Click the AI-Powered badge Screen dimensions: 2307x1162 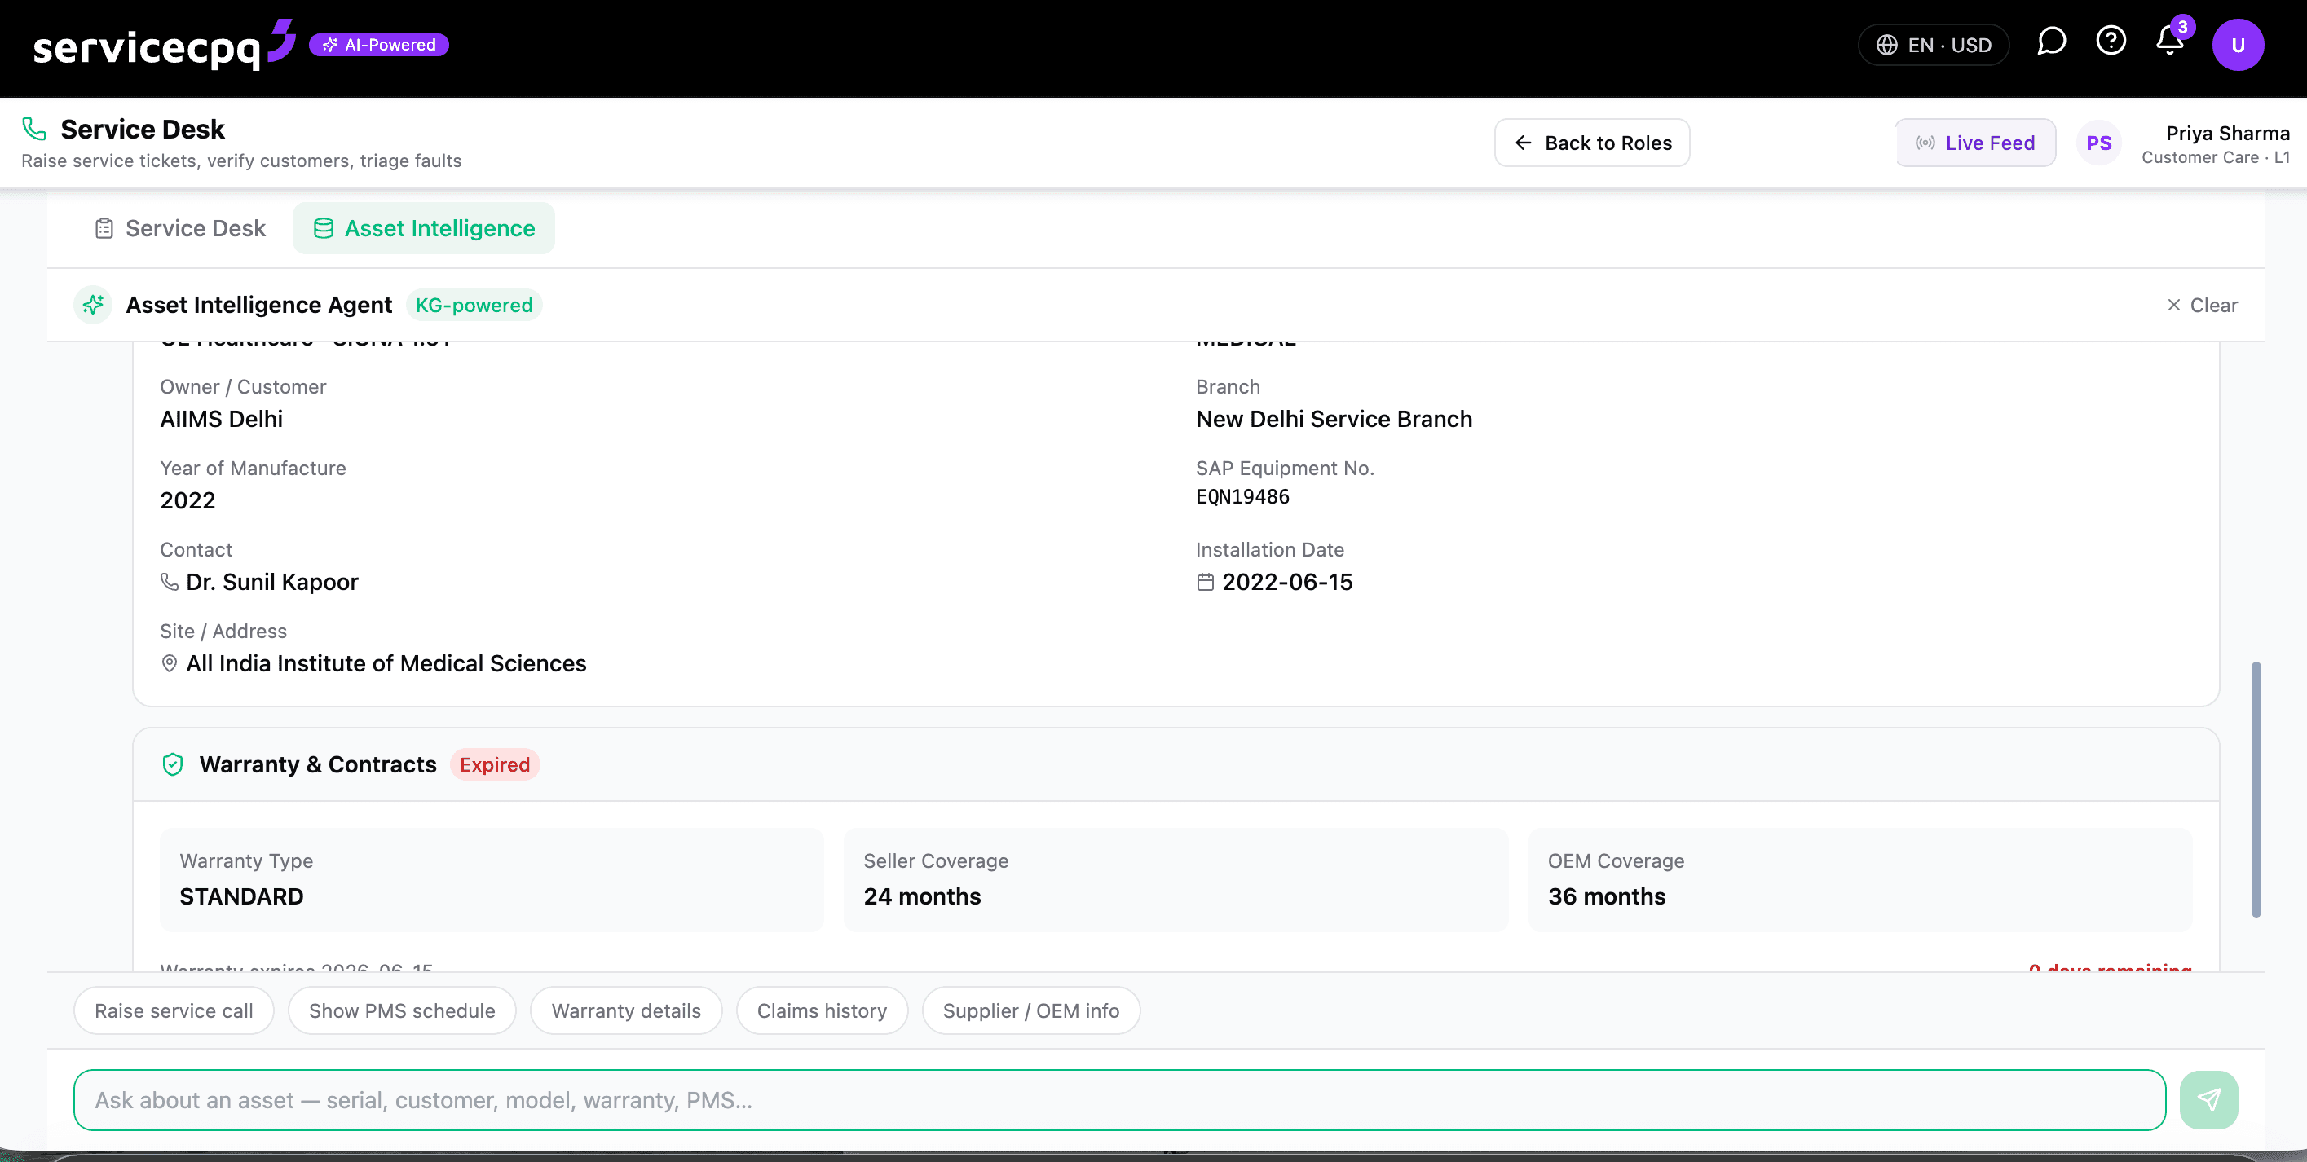click(x=379, y=45)
